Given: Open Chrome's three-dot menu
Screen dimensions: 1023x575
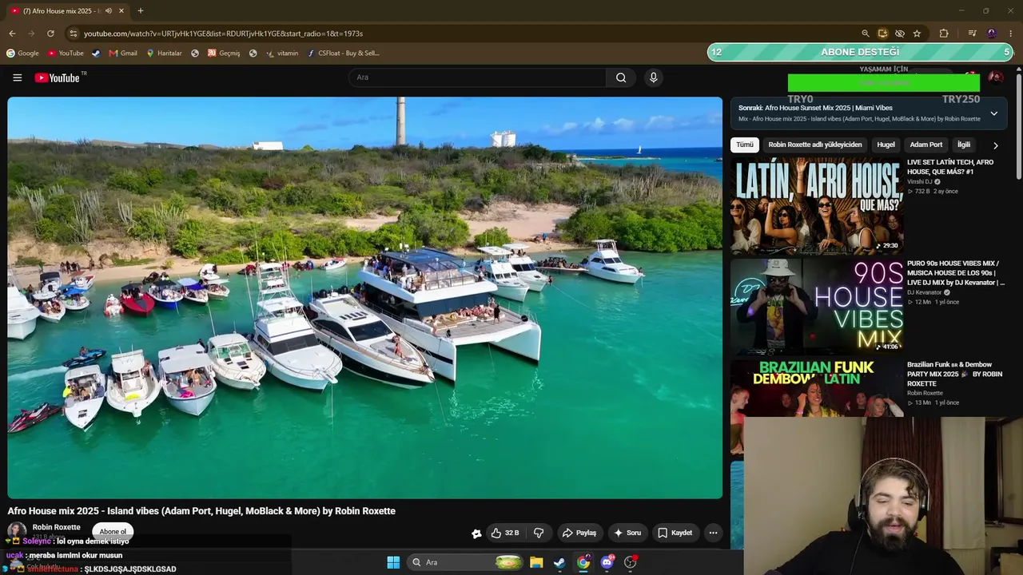Looking at the screenshot, I should pyautogui.click(x=1011, y=34).
